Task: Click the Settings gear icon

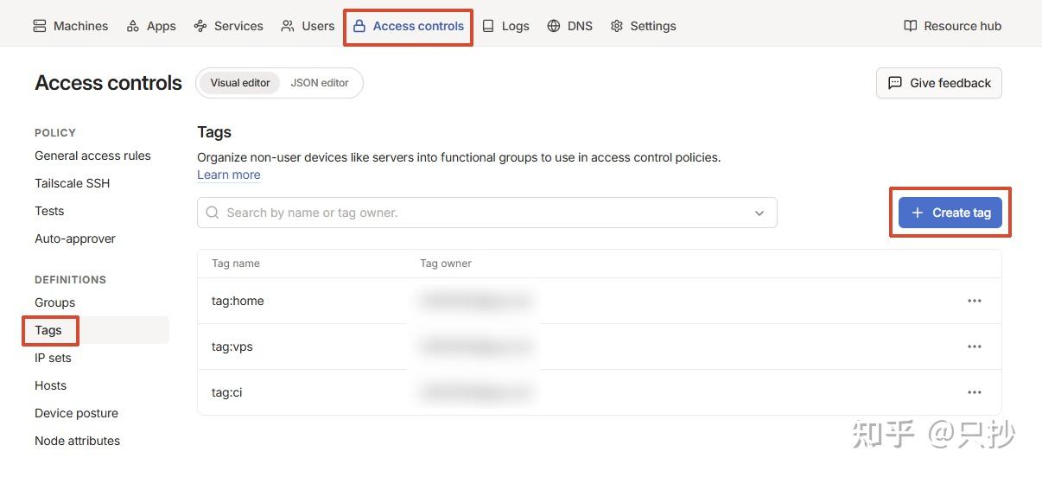Action: click(x=617, y=26)
